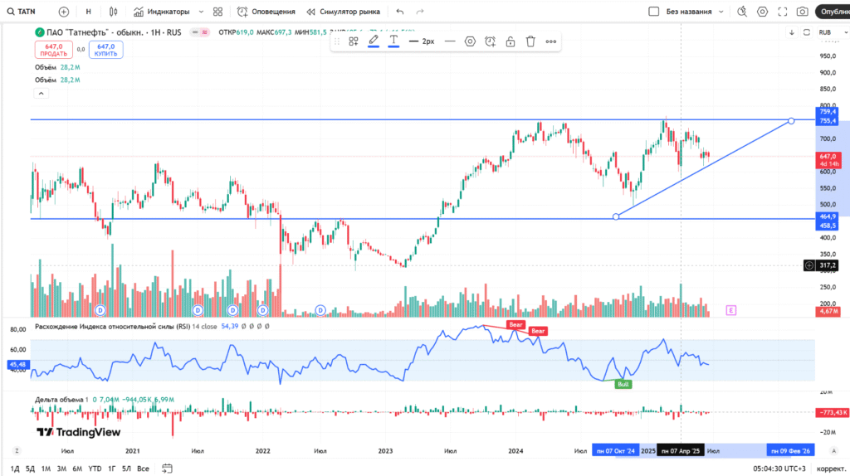Open the go-to-date calendar icon
Viewport: 850px width, 476px height.
[167, 469]
